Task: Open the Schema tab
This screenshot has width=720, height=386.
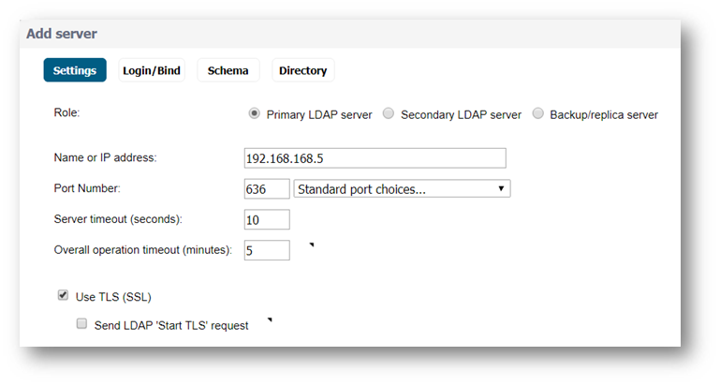Action: [x=228, y=70]
